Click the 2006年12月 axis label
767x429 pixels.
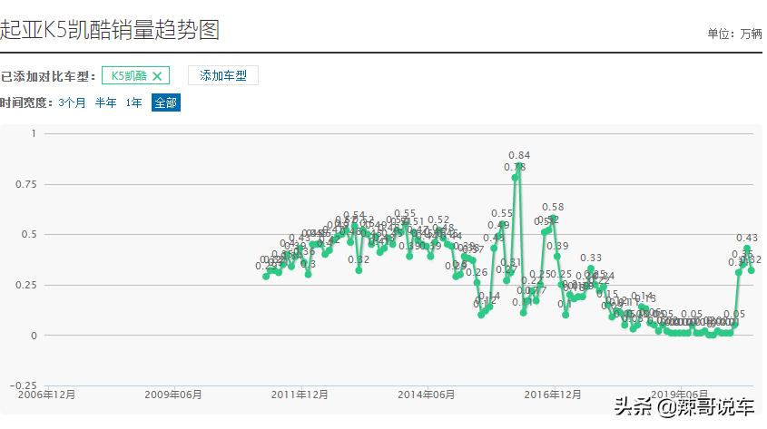click(46, 395)
